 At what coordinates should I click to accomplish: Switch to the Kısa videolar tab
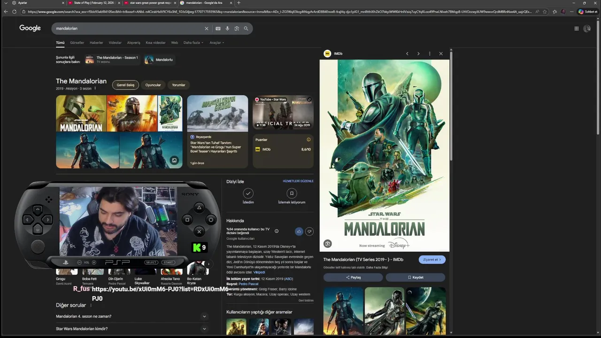click(x=155, y=43)
